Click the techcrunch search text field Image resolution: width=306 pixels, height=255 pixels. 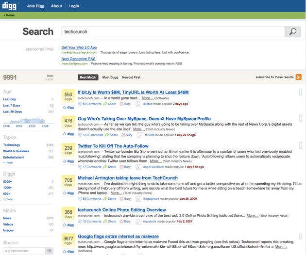click(173, 32)
